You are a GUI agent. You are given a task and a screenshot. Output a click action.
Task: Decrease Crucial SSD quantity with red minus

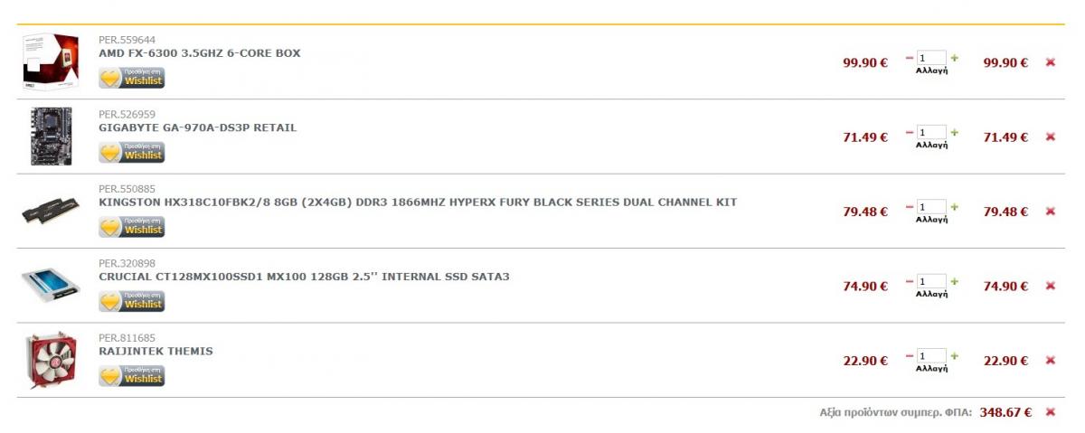910,281
